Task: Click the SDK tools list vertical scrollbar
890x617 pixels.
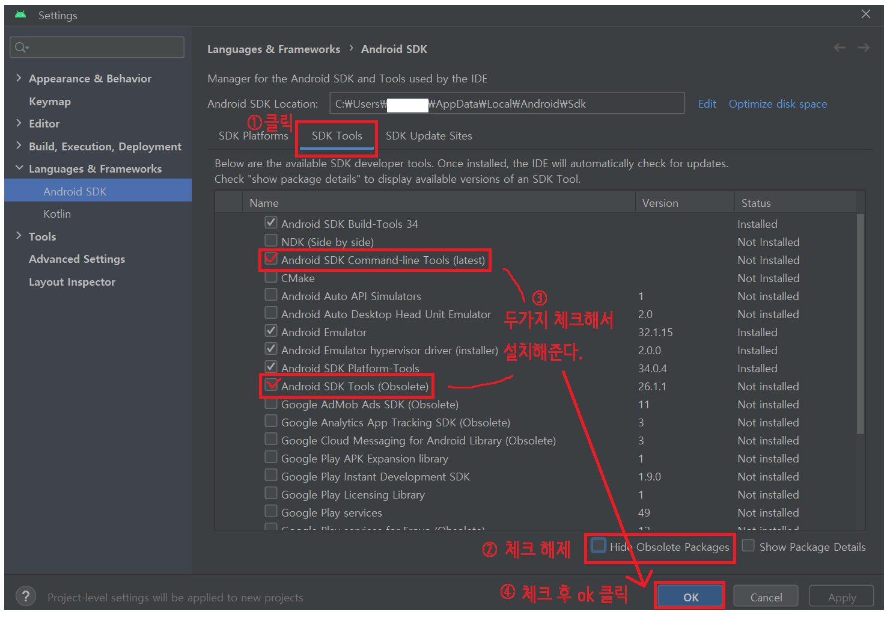Action: click(x=861, y=324)
